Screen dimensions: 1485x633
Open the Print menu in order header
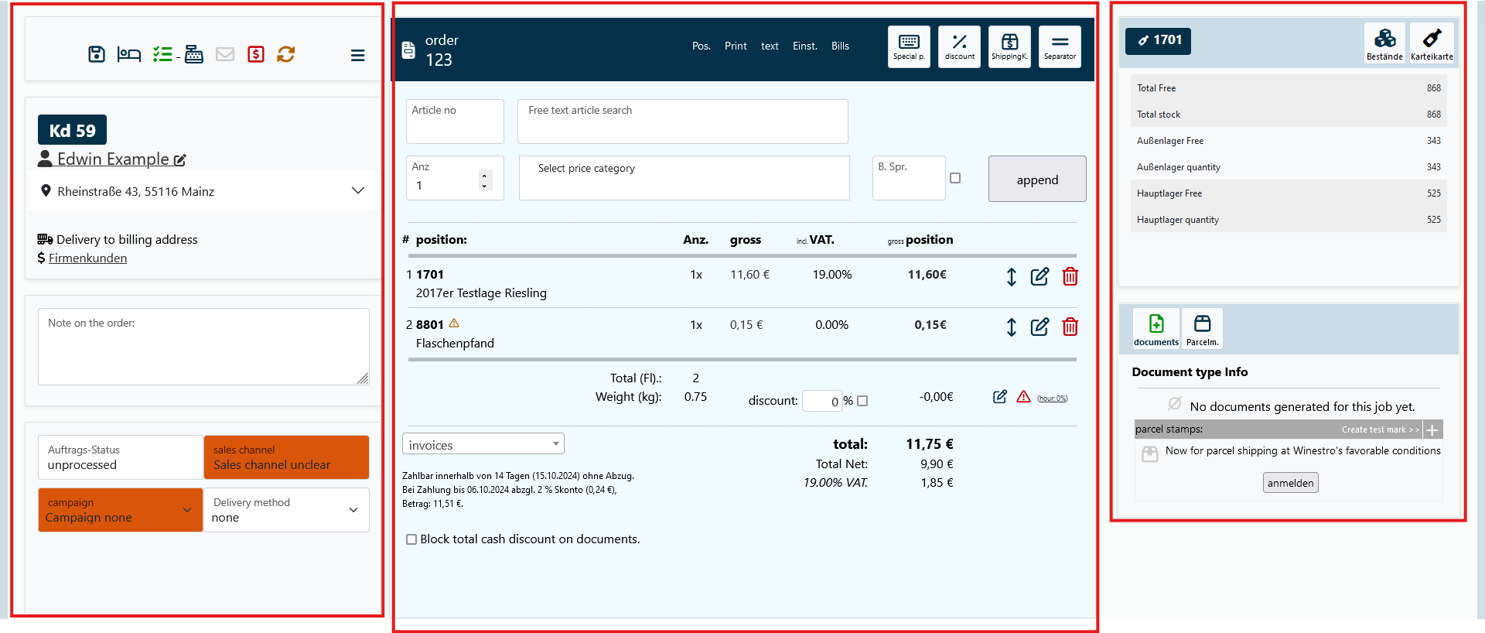coord(736,46)
